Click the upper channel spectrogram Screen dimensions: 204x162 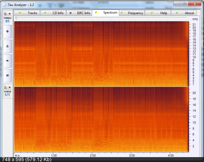tap(101, 54)
